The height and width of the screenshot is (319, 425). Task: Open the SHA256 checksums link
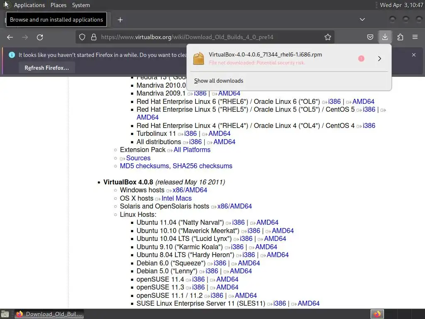[203, 166]
